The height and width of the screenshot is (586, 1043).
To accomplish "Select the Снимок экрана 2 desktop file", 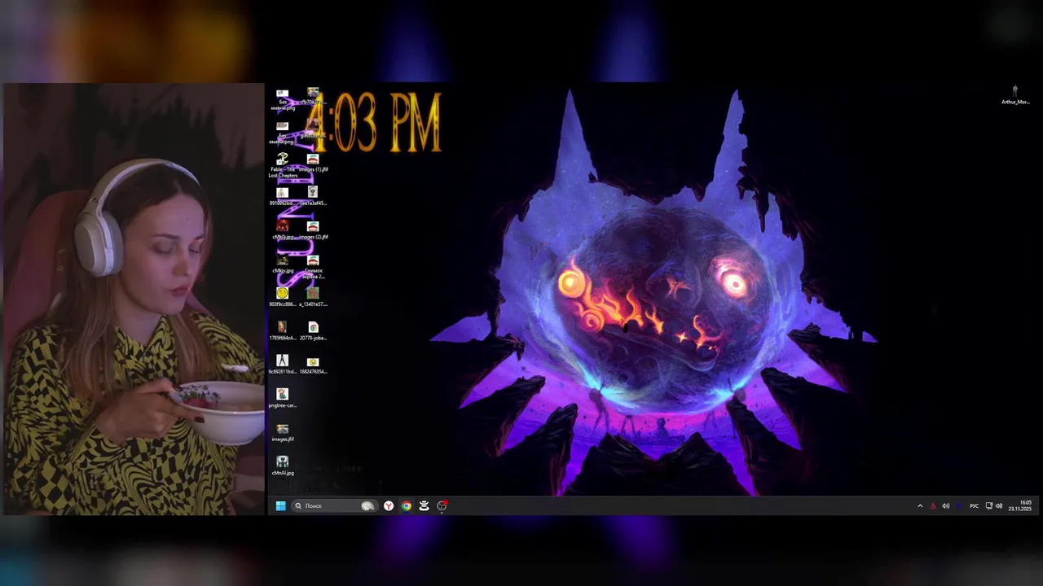I will click(x=313, y=267).
